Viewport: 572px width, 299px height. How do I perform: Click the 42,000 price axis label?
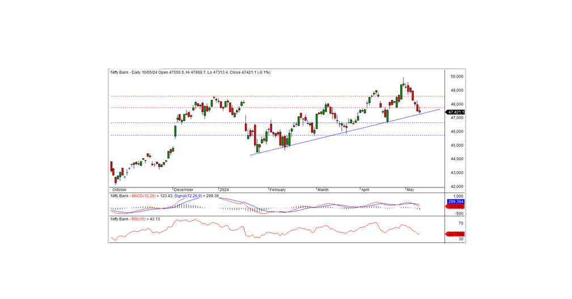click(x=457, y=186)
